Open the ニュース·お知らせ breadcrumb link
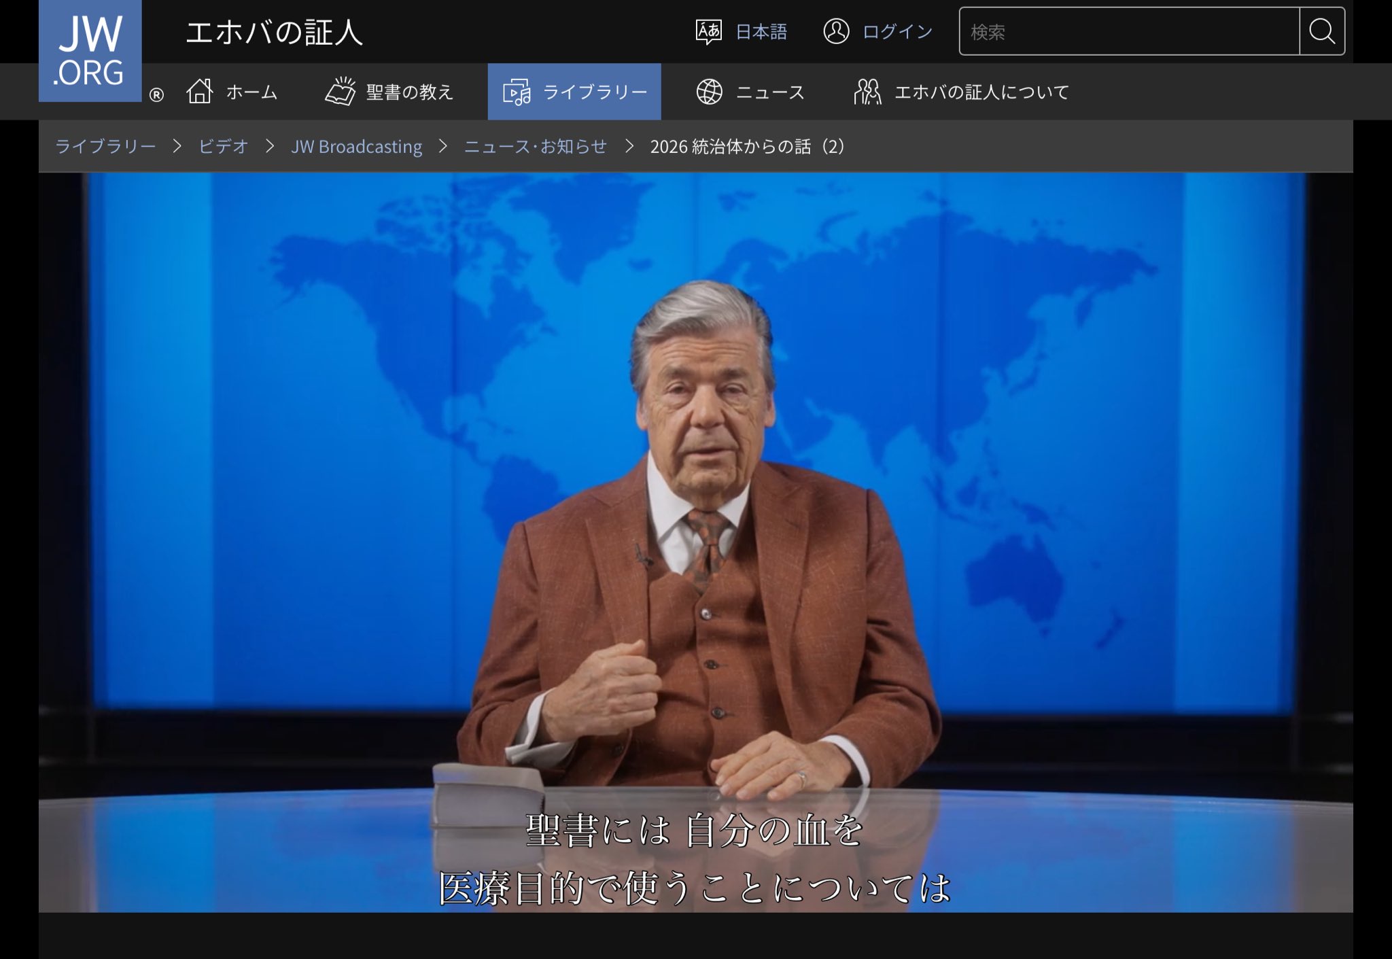This screenshot has height=959, width=1392. tap(535, 146)
